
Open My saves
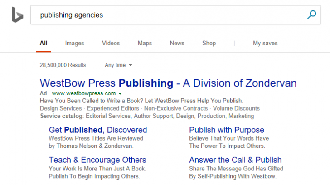(265, 43)
